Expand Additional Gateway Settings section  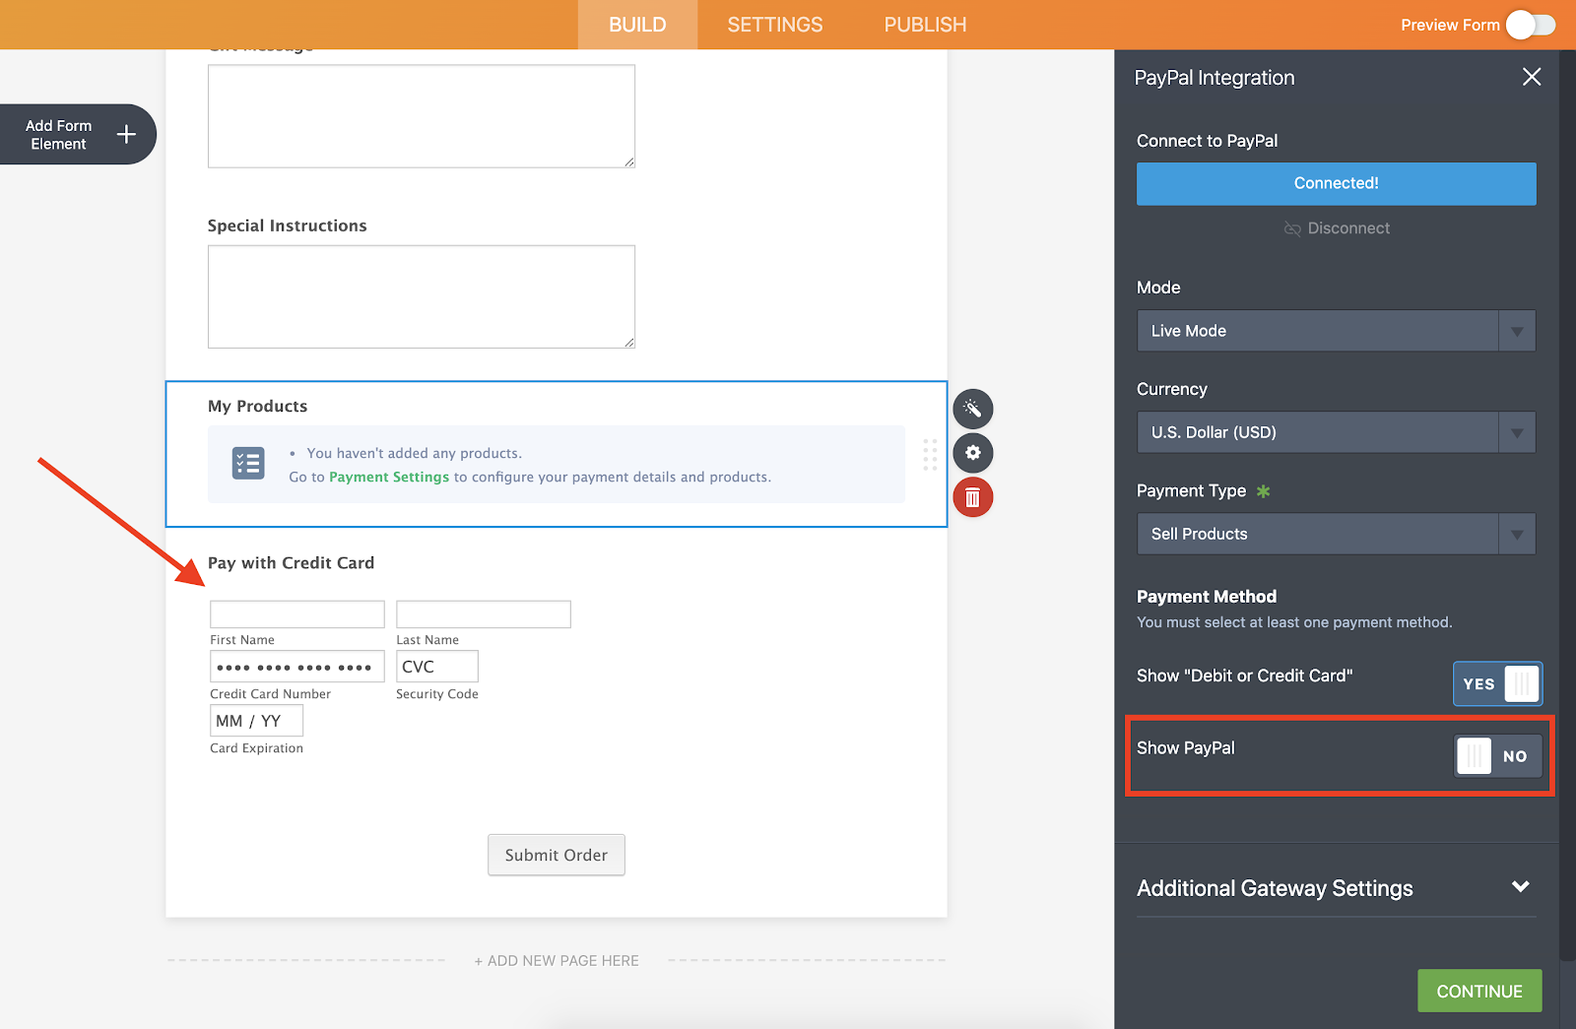pos(1520,887)
